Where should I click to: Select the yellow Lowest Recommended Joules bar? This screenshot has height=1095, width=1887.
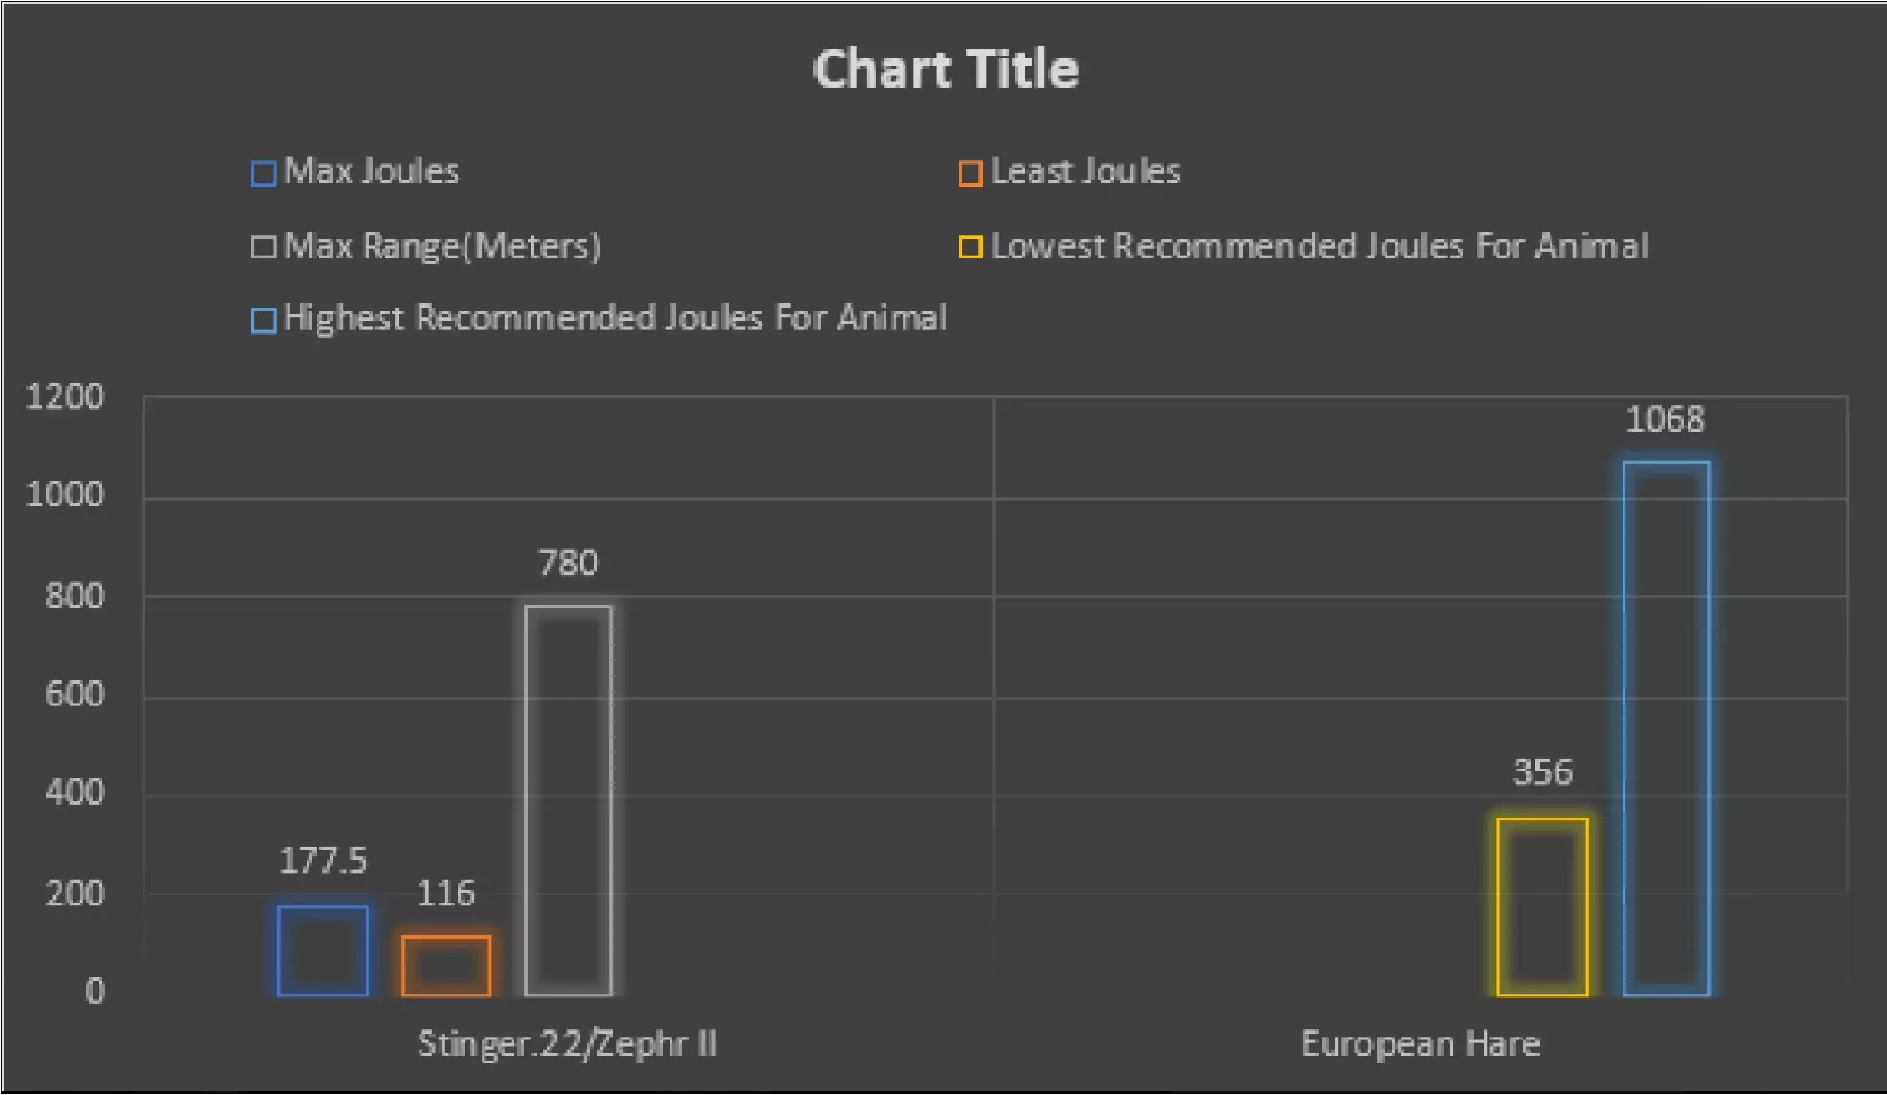click(x=1542, y=906)
